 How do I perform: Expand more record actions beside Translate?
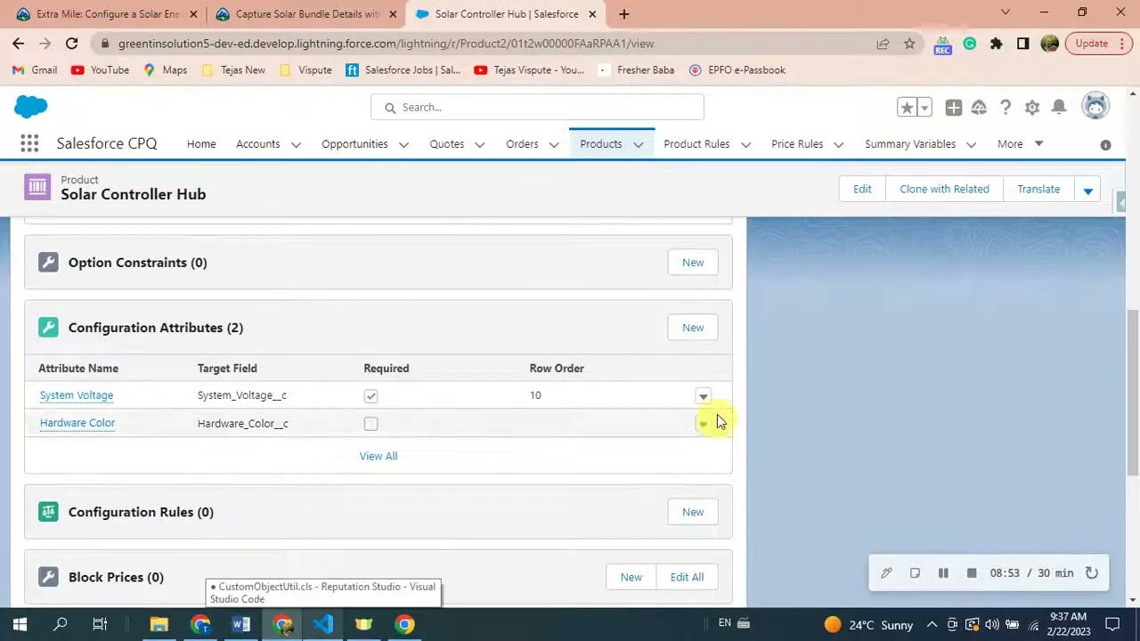1087,190
